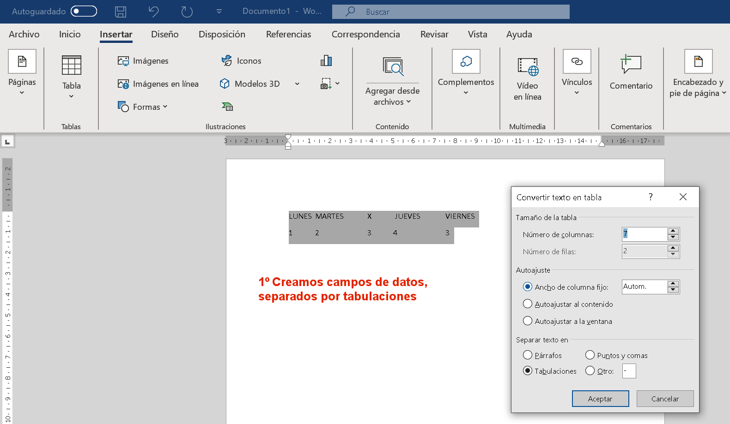730x424 pixels.
Task: Open the Ayuda tab
Action: click(519, 34)
